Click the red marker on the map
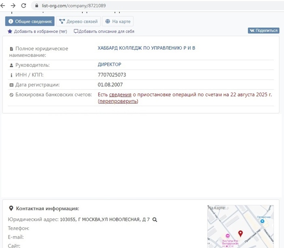This screenshot has height=248, width=284. coord(240,233)
